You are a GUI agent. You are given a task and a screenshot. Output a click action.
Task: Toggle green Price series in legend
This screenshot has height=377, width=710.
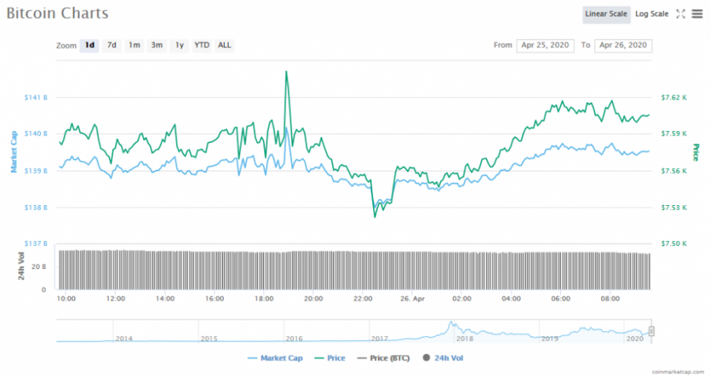point(330,358)
